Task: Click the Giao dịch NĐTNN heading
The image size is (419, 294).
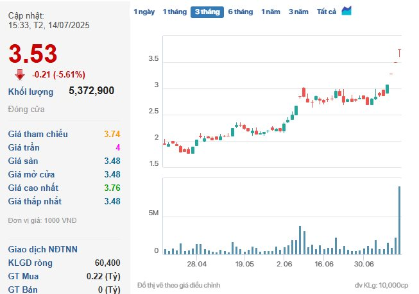Action: (x=43, y=249)
